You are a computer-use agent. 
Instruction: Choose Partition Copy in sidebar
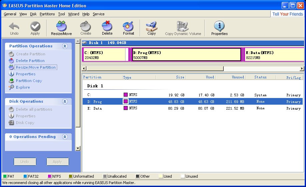(29, 81)
